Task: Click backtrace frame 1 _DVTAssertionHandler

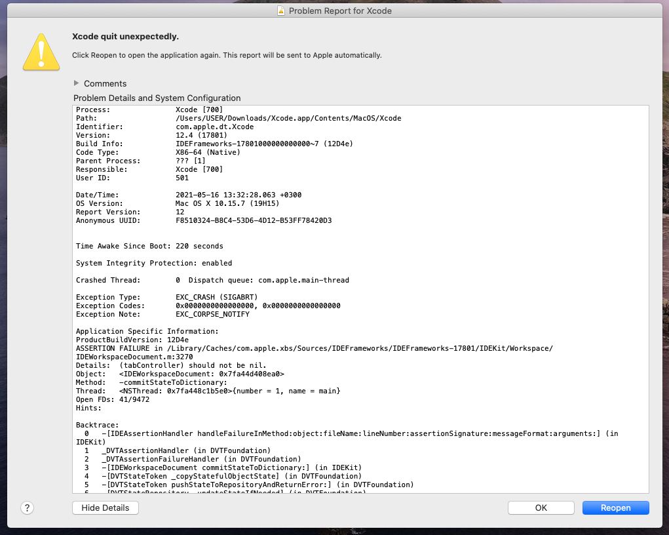Action: [178, 451]
